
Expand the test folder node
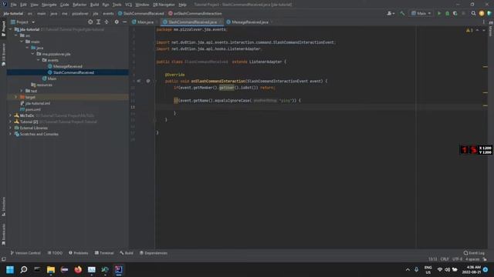point(22,91)
